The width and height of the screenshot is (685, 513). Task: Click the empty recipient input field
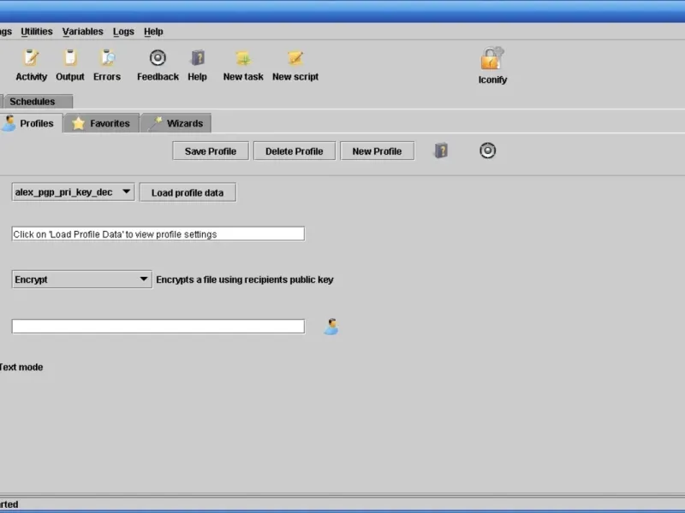pyautogui.click(x=158, y=327)
